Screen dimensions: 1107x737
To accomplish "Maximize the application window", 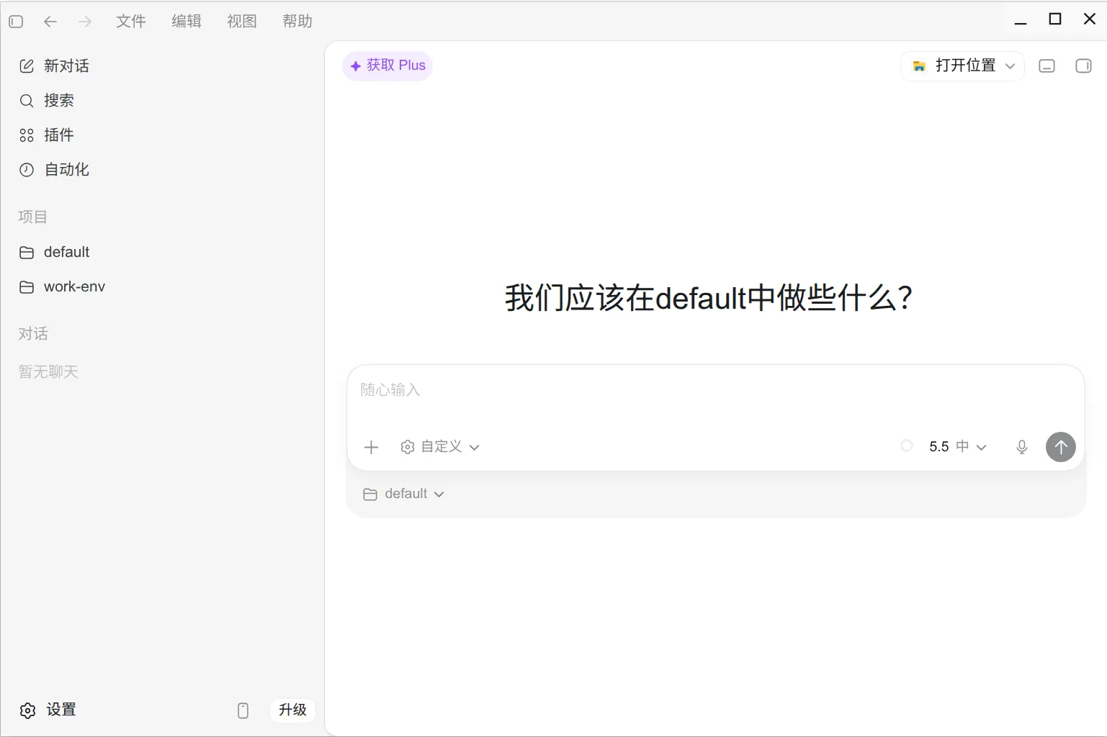I will (1055, 19).
